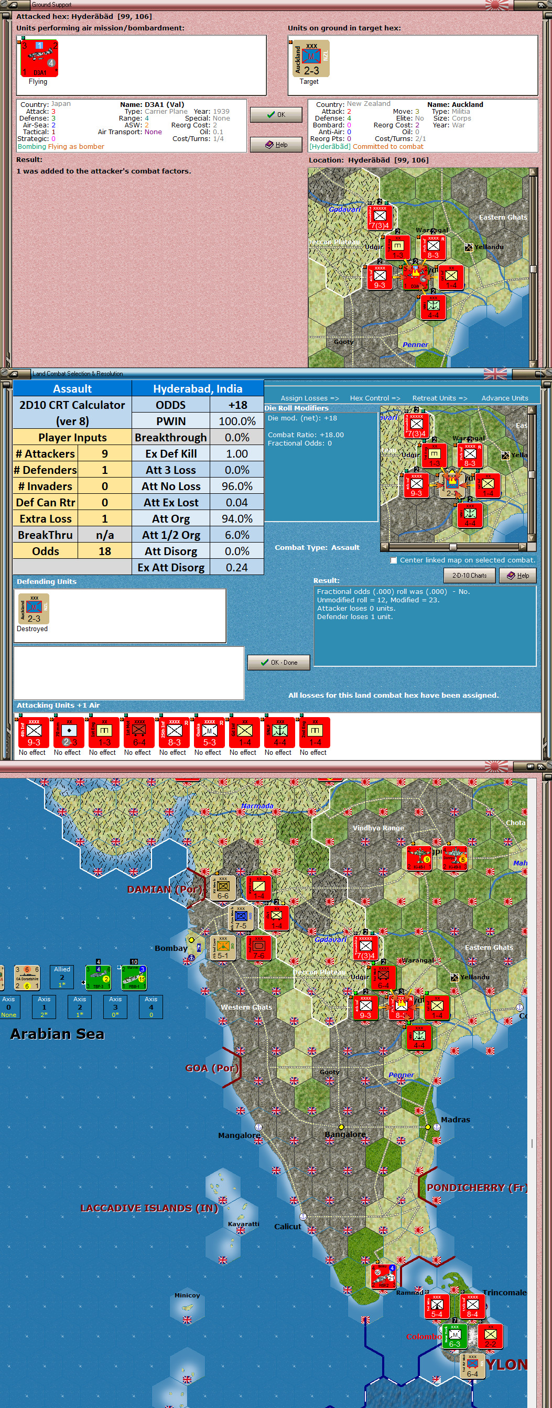Click Retreat Units phase label

(x=439, y=398)
